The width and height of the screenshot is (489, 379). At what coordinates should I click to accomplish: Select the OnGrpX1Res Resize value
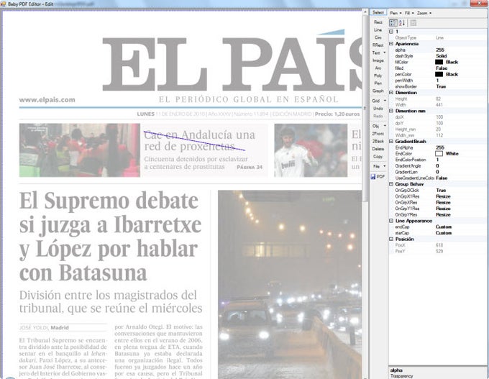443,196
